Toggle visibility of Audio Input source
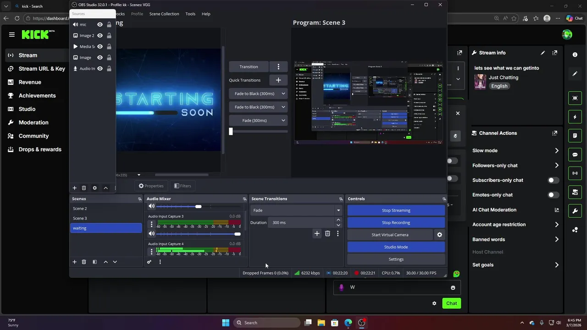This screenshot has width=587, height=330. tap(100, 68)
